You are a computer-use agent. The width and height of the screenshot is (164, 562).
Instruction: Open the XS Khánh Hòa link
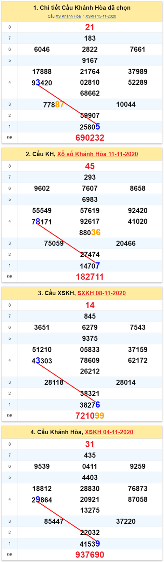coord(68,16)
